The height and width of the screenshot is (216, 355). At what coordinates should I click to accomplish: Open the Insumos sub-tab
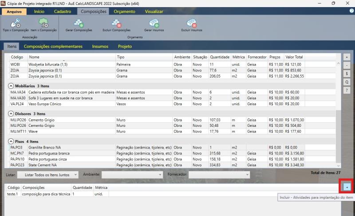(100, 47)
